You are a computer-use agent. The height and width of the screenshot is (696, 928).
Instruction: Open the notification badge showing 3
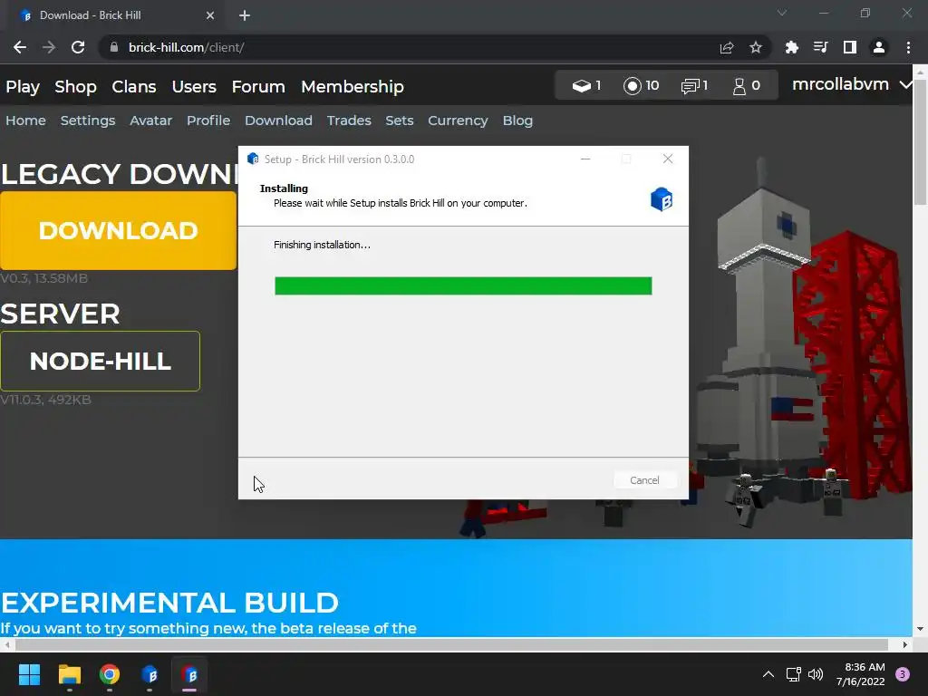click(903, 674)
